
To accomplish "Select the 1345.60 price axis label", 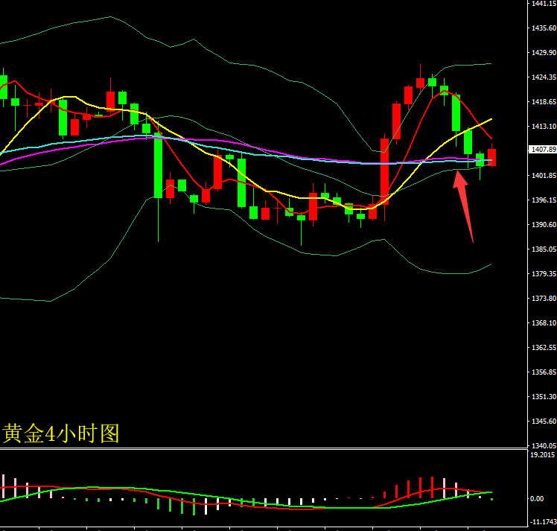I will [x=544, y=422].
